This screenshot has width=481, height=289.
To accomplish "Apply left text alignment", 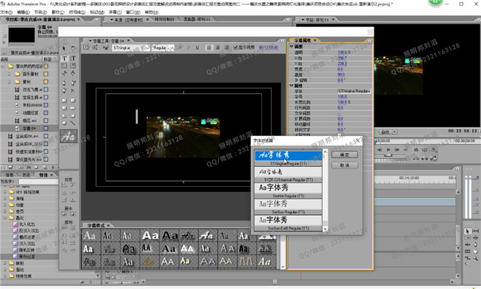I will coord(209,47).
